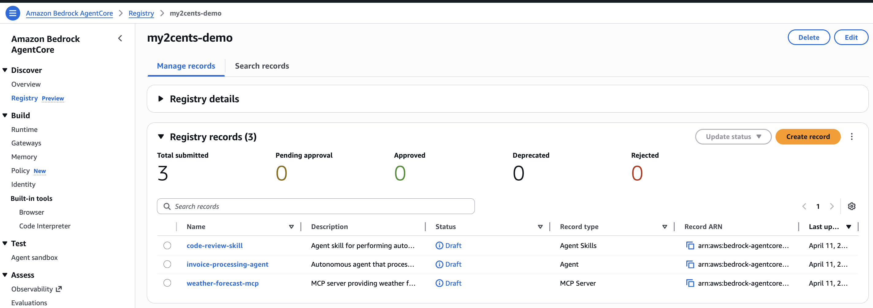
Task: Click the Draft status info icon for invoice-processing-agent
Action: tap(439, 264)
